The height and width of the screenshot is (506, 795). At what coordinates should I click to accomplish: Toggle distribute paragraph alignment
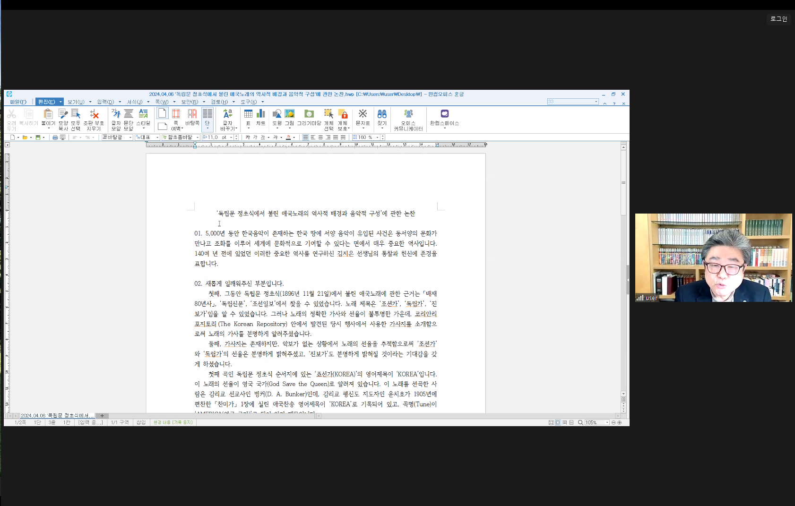pos(336,137)
